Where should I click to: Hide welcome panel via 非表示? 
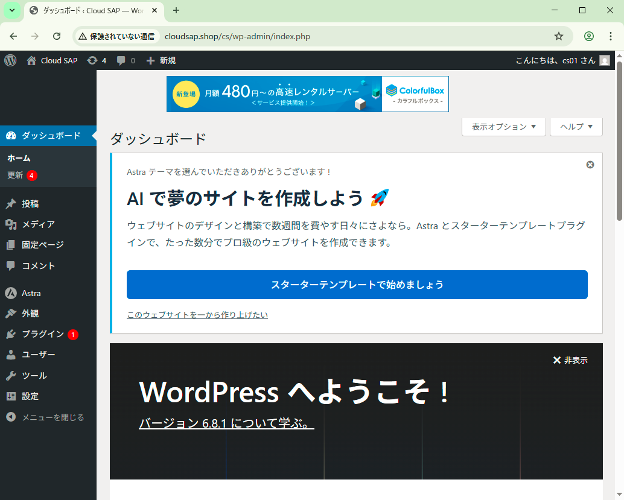click(x=570, y=360)
